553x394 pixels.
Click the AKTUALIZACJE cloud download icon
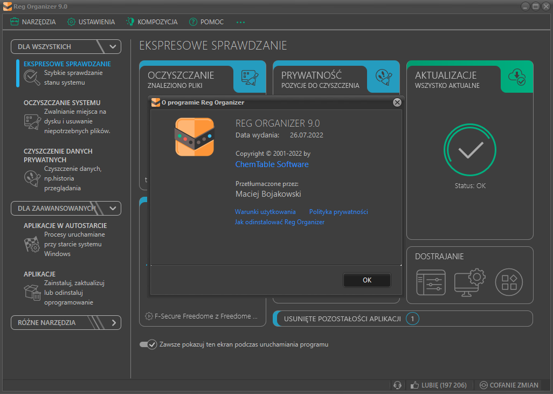point(517,77)
